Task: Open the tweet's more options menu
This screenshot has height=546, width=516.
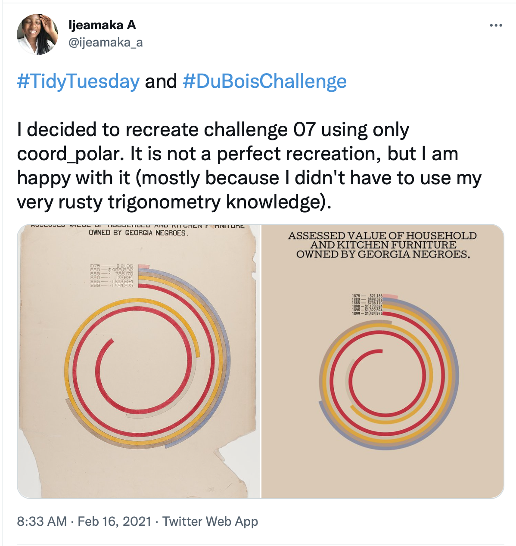Action: tap(496, 26)
